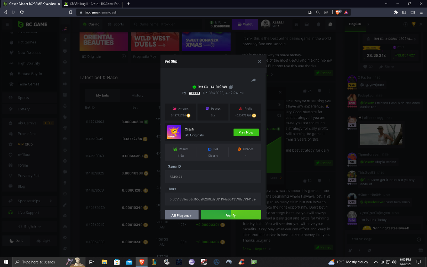Screen dimensions: 427x267
Task: Switch to Light theme
Action: pos(43,241)
